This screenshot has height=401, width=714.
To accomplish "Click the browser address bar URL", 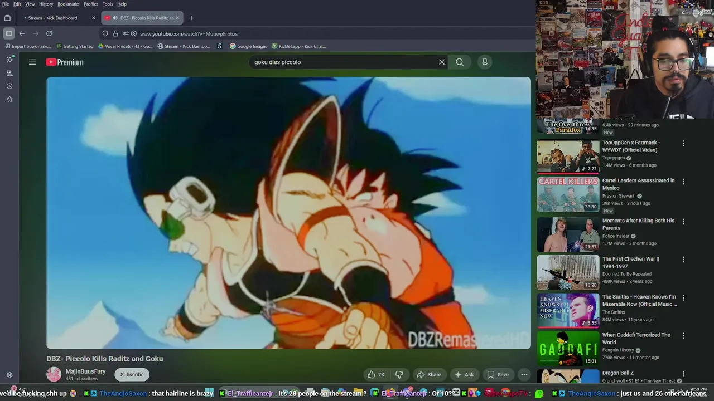I will tap(189, 33).
